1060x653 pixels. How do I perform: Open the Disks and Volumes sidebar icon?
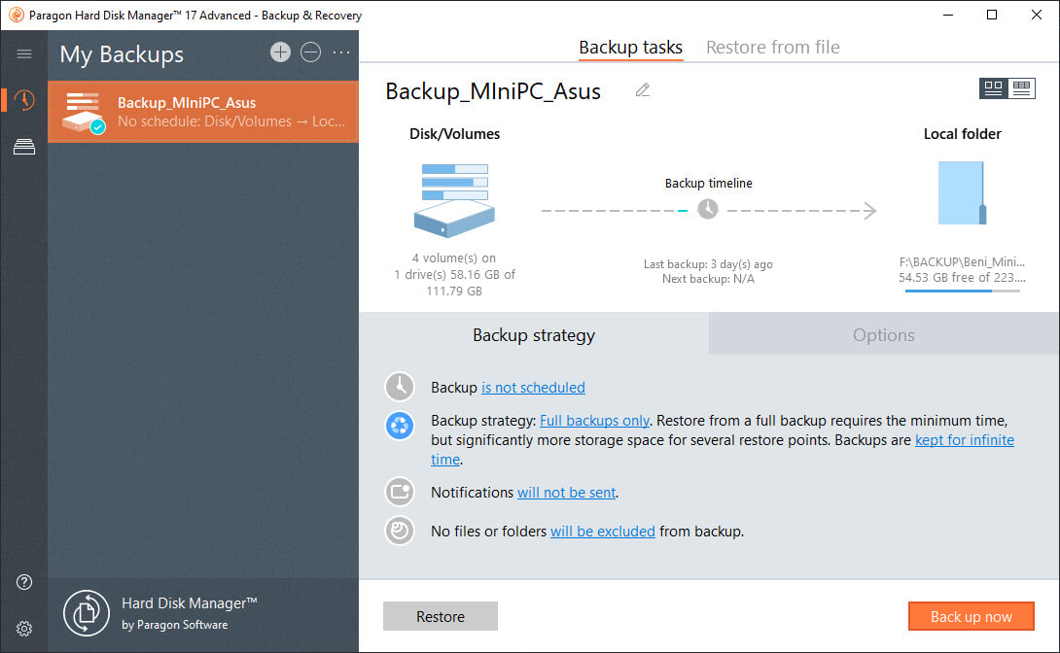[24, 147]
